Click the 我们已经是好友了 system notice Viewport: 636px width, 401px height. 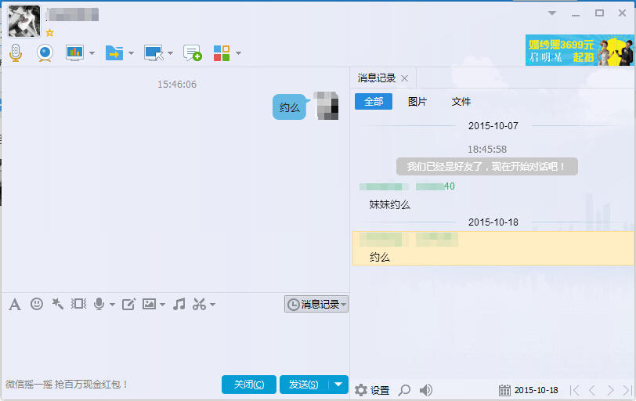coord(486,166)
